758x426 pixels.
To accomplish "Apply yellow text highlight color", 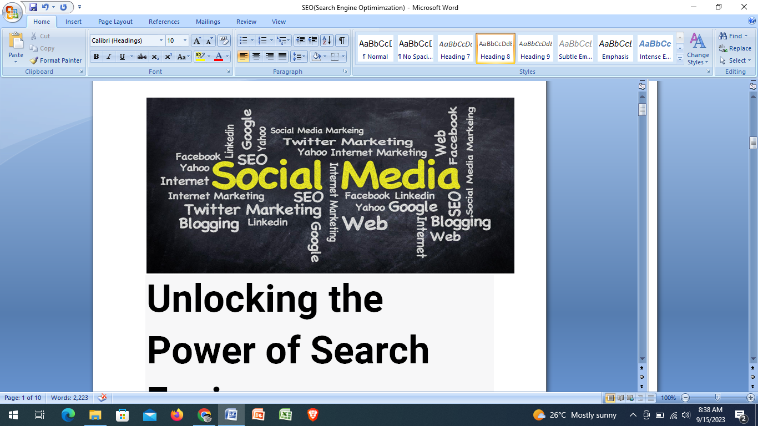I will (x=200, y=57).
